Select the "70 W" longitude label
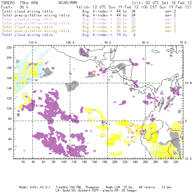Image resolution: width=193 pixels, height=193 pixels. click(183, 43)
